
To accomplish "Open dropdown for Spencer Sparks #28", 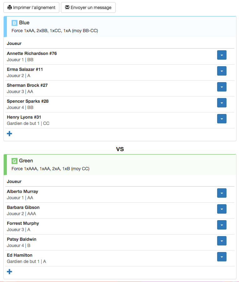I will 222,103.
